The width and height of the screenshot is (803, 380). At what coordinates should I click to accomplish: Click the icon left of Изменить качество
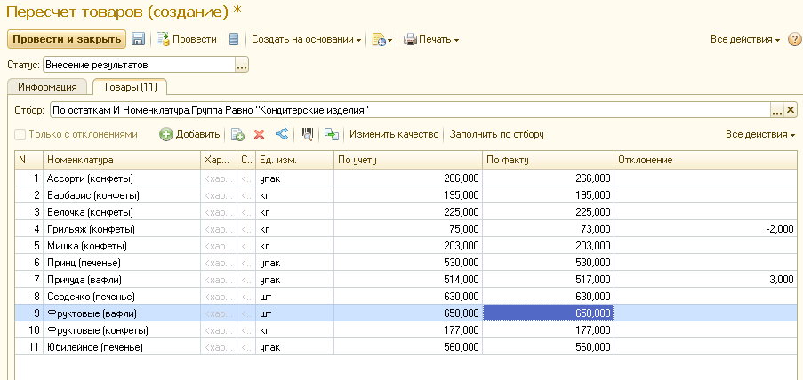pos(332,134)
